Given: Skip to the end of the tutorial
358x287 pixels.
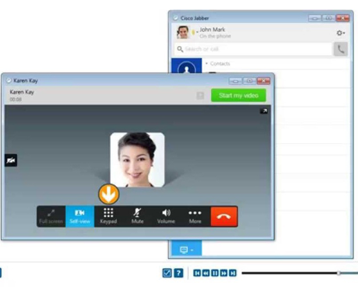Looking at the screenshot, I should click(x=233, y=273).
